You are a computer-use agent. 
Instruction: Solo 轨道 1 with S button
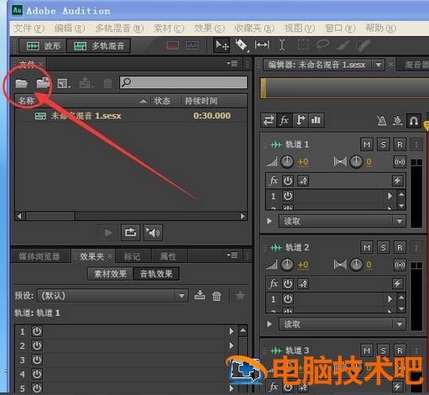(x=383, y=145)
